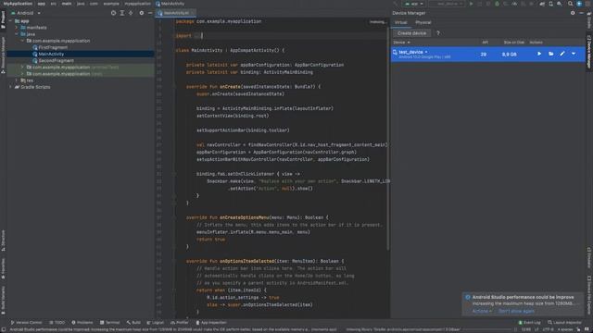This screenshot has width=593, height=333.
Task: Click the Search Everywhere magnifier icon
Action: [571, 4]
